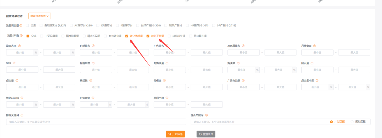382x138 pixels.
Task: Open help icon beside 流量&转化
Action: [22, 36]
